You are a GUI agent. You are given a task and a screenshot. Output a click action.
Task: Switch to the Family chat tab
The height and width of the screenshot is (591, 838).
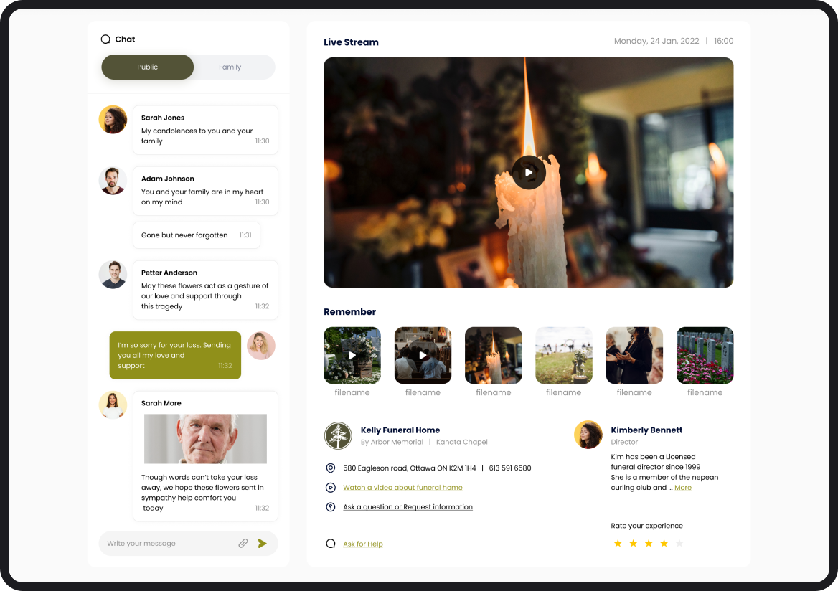point(230,67)
